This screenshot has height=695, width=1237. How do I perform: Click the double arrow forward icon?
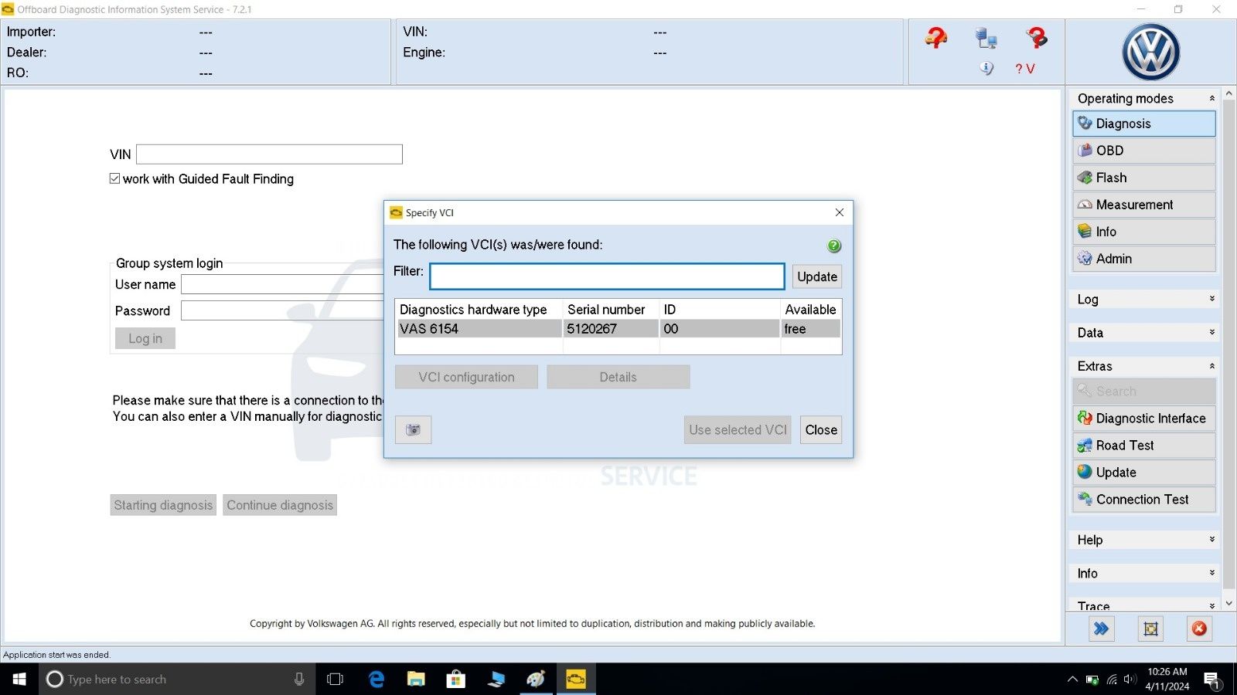tap(1102, 629)
